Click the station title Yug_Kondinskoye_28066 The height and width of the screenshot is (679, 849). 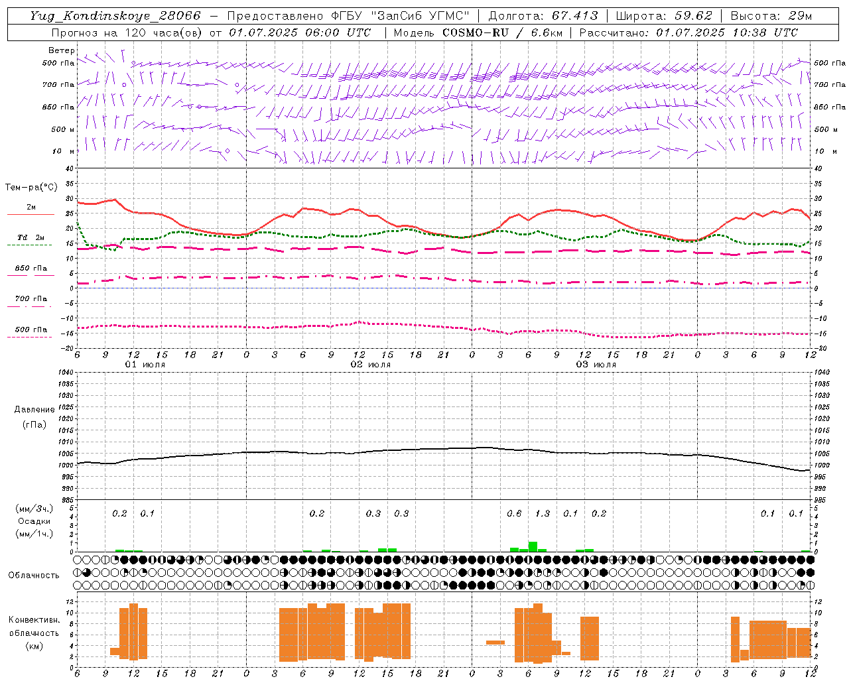click(115, 16)
